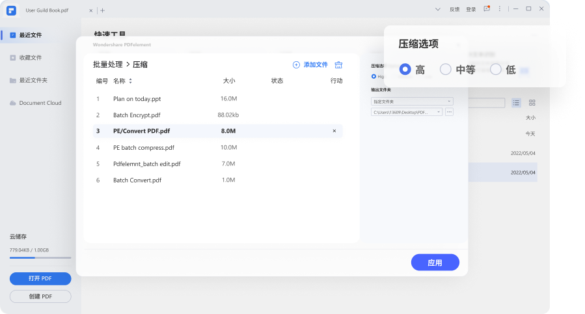Click the 应用 apply button
The image size is (585, 314).
click(x=435, y=263)
